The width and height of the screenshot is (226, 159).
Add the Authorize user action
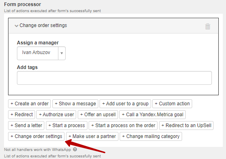pyautogui.click(x=56, y=115)
